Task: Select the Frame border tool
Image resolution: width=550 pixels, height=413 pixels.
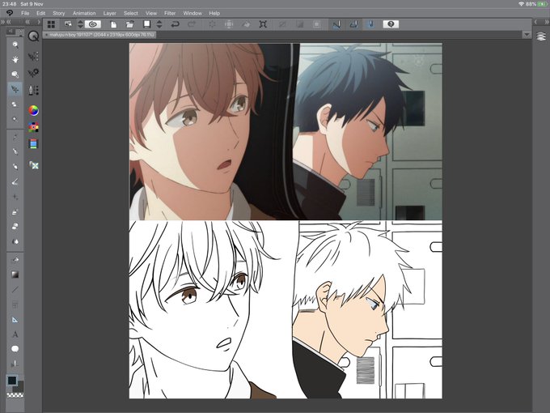Action: click(15, 304)
